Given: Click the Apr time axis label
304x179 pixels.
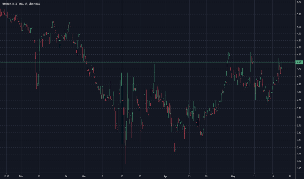Looking at the screenshot, I should pos(165,176).
